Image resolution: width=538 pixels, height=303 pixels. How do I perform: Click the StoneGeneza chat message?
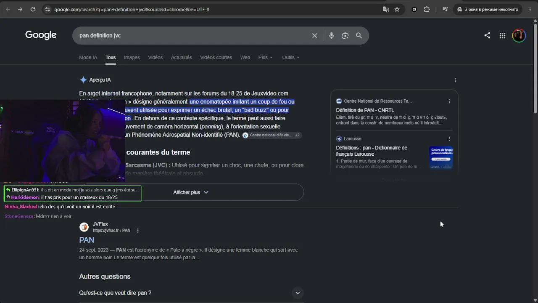click(x=38, y=216)
